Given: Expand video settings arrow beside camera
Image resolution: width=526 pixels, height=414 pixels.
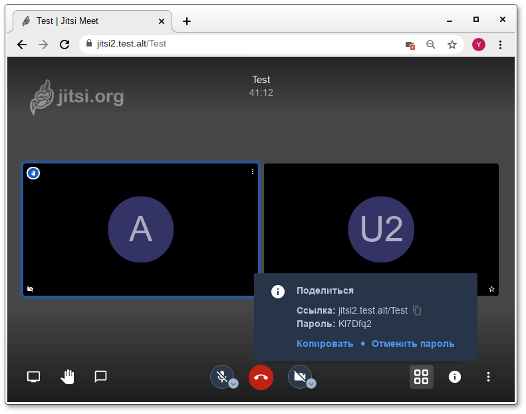Looking at the screenshot, I should [x=311, y=383].
